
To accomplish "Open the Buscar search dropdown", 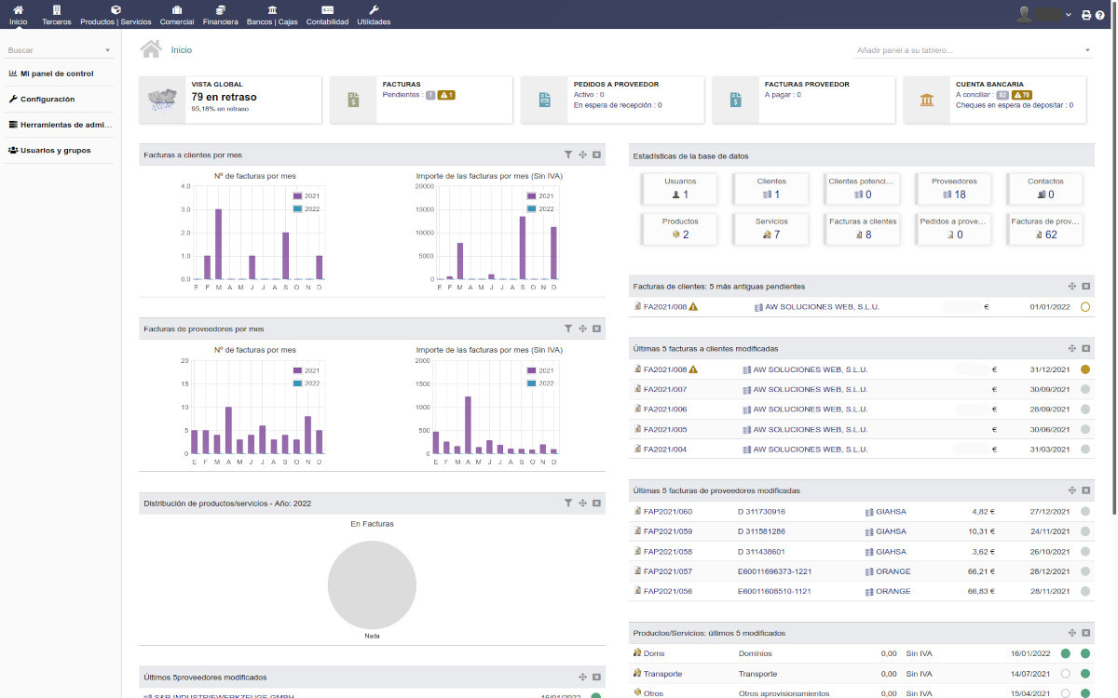I will (60, 49).
